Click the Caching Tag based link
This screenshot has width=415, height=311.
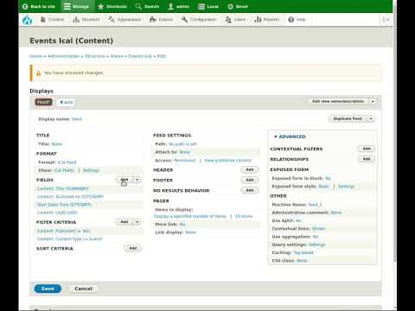pos(303,252)
